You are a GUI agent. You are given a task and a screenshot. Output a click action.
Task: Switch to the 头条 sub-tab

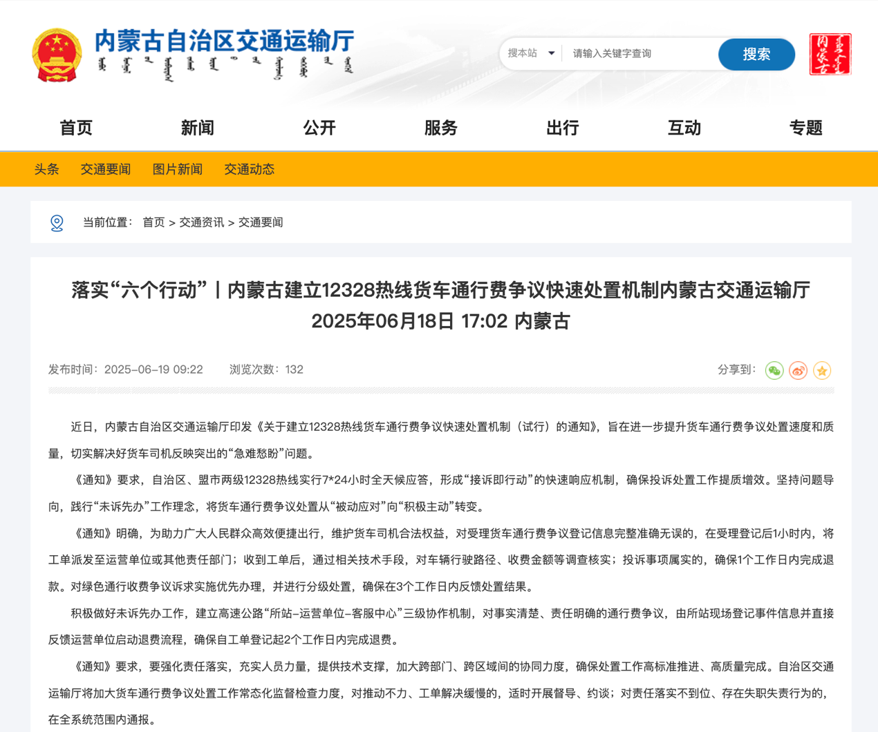[x=46, y=169]
